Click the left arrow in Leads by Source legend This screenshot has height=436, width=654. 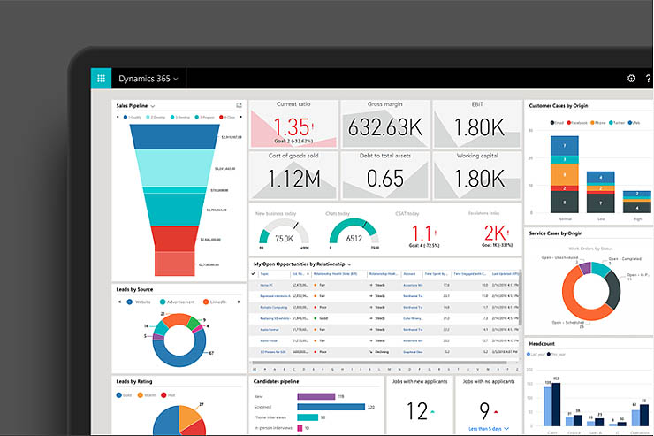click(120, 302)
